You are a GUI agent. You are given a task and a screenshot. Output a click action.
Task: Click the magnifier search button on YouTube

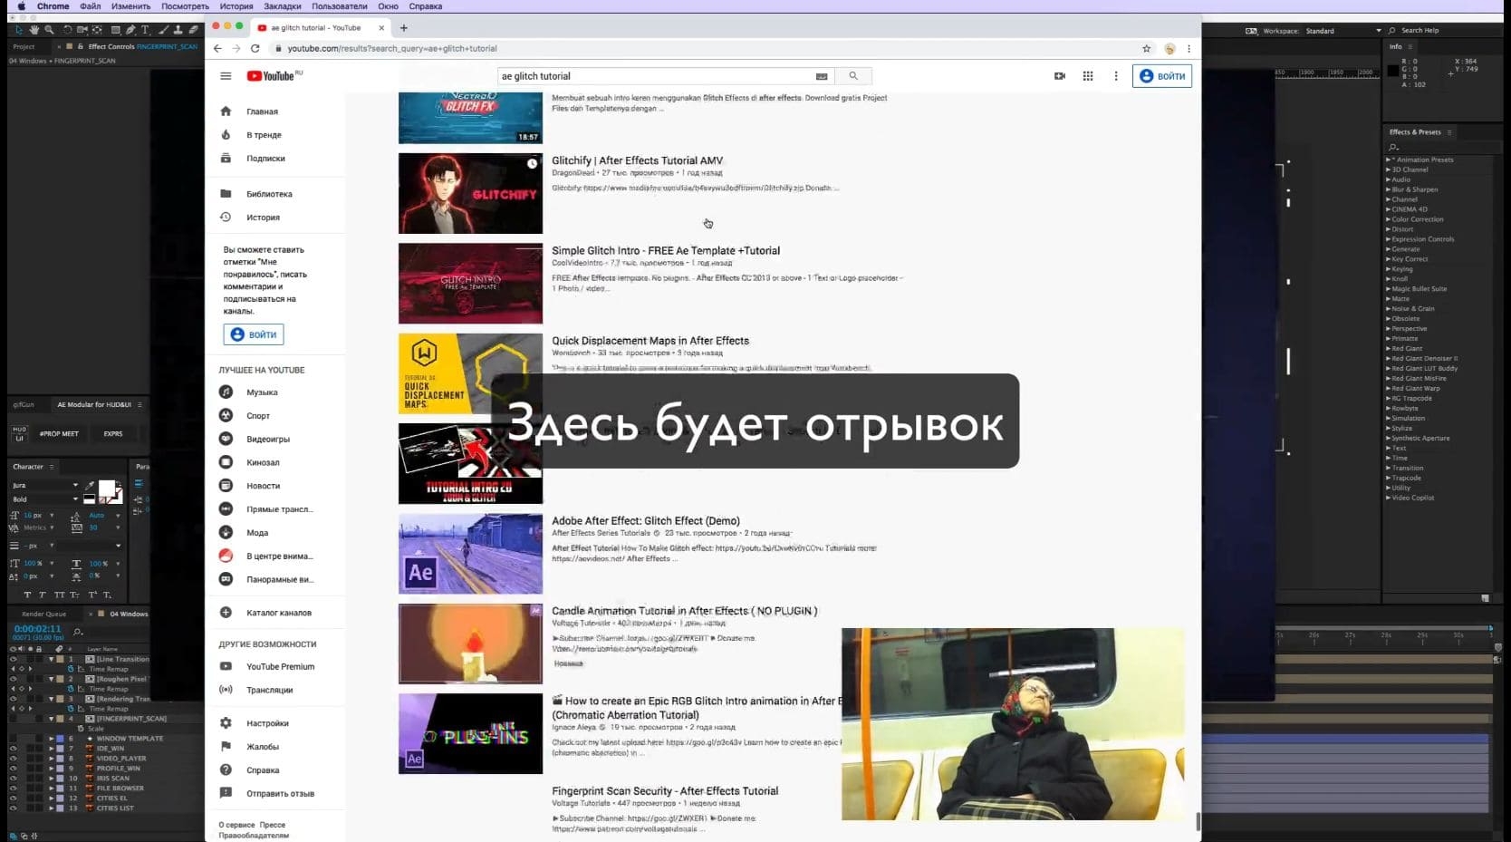[x=853, y=76]
